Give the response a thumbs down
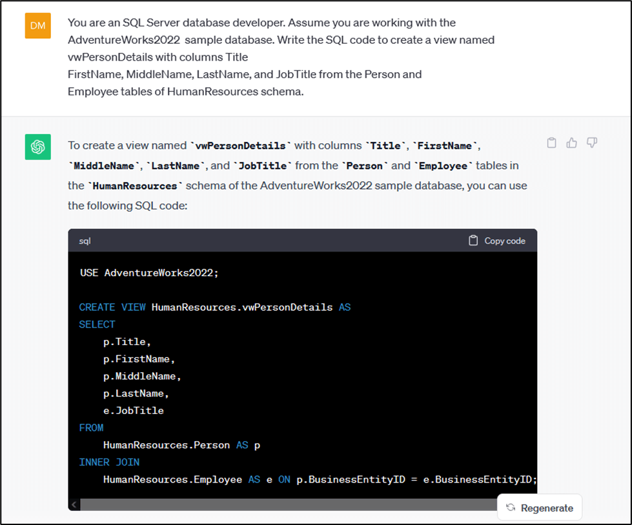632x525 pixels. tap(592, 143)
